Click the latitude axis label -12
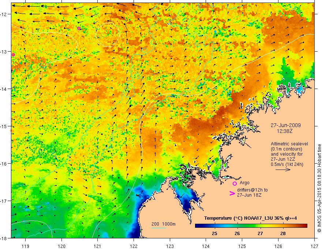The image size is (322, 249). (x=4, y=14)
